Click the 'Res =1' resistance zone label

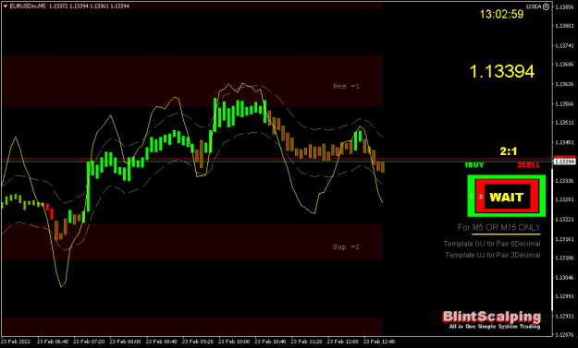point(346,87)
